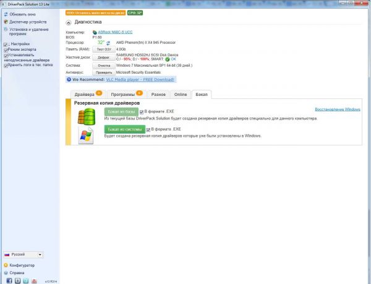The height and width of the screenshot is (284, 371).
Task: Toggle Хранить логи в тек. папке checkbox
Action: [x=6, y=66]
